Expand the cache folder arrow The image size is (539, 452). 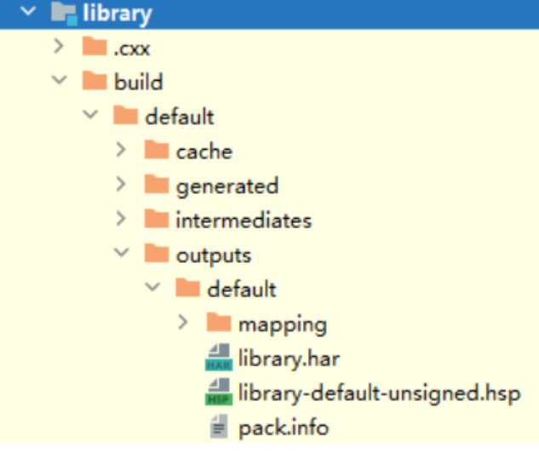122,152
